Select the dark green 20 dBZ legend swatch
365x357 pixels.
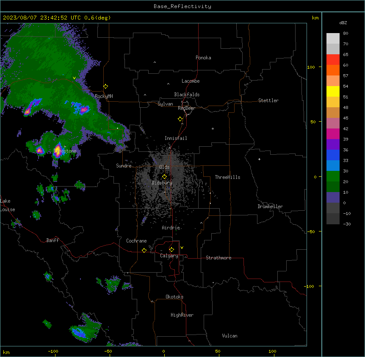point(333,187)
